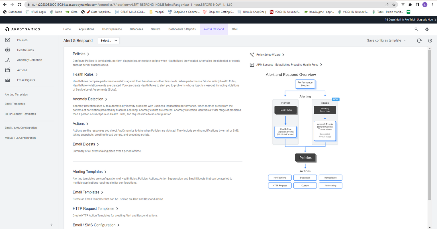Viewport: 437px width, 229px height.
Task: Click the AppDynamics logo
Action: [23, 29]
